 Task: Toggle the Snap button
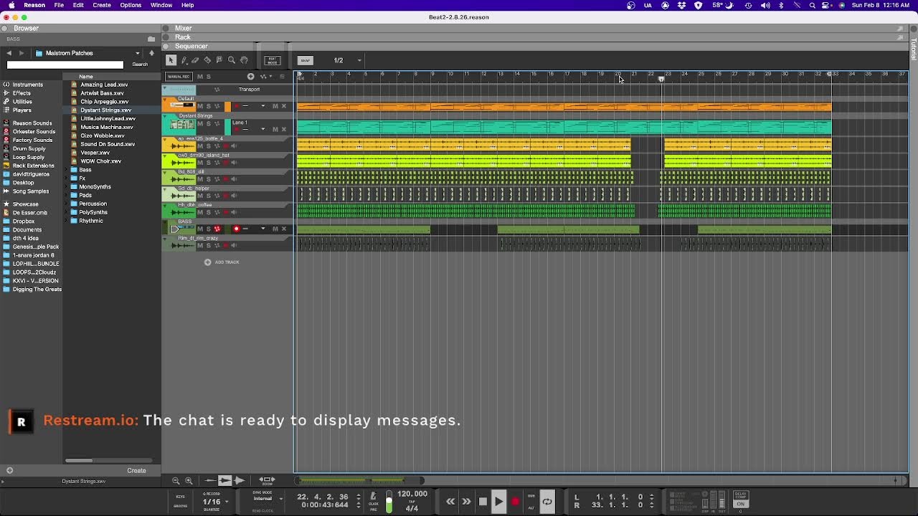pyautogui.click(x=306, y=60)
